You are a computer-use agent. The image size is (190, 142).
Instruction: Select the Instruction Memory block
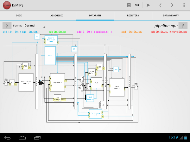(26, 82)
